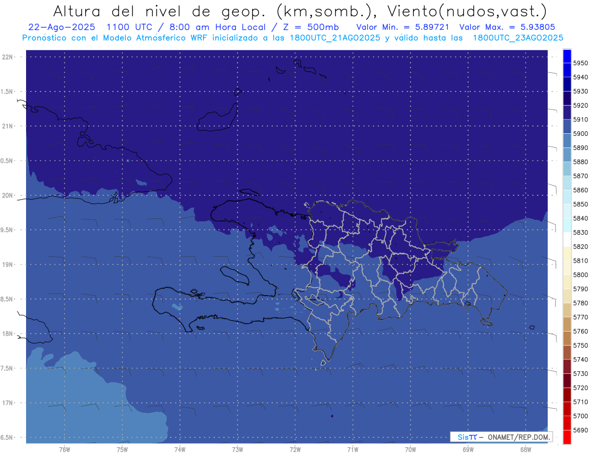Click the '5870' color scale label

point(580,176)
